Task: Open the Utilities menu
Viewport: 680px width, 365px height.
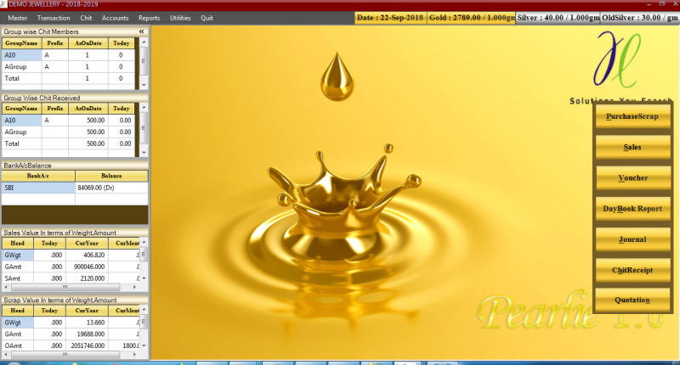Action: 180,17
